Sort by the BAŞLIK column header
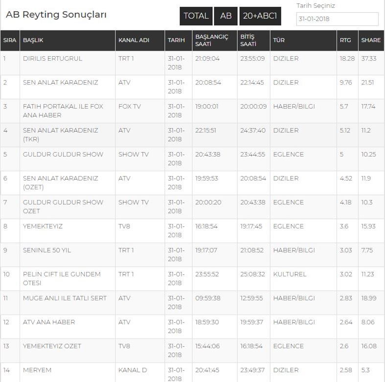Image resolution: width=385 pixels, height=382 pixels. [x=33, y=40]
